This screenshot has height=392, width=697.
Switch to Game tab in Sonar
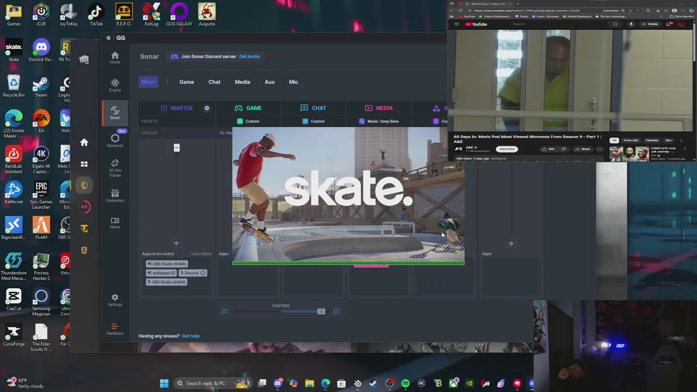(x=187, y=82)
